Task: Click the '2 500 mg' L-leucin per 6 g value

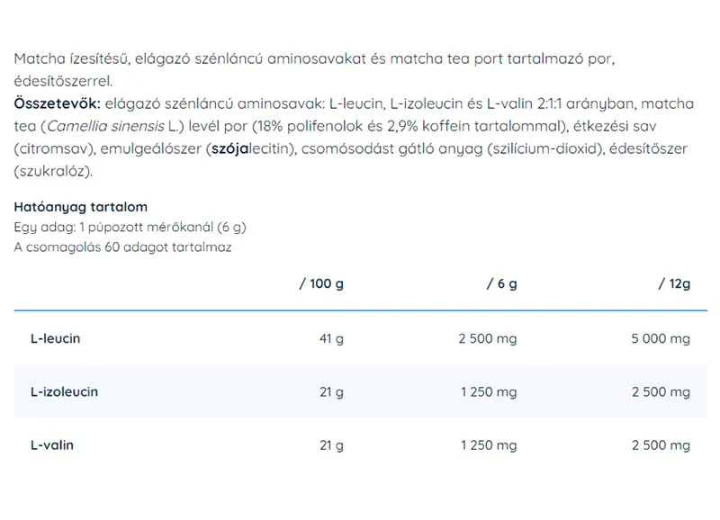Action: (x=488, y=338)
